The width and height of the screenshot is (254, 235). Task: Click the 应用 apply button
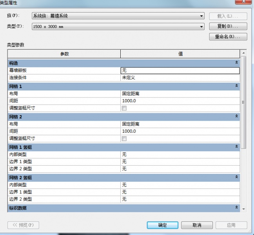click(x=231, y=225)
